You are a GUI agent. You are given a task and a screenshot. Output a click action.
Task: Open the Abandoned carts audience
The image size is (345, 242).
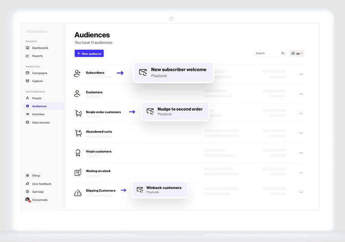[99, 131]
